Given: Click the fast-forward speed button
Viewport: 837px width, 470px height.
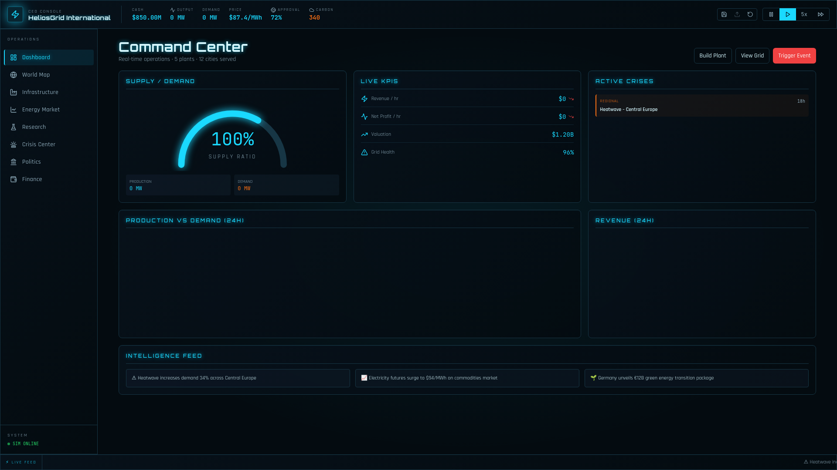Looking at the screenshot, I should pyautogui.click(x=821, y=14).
